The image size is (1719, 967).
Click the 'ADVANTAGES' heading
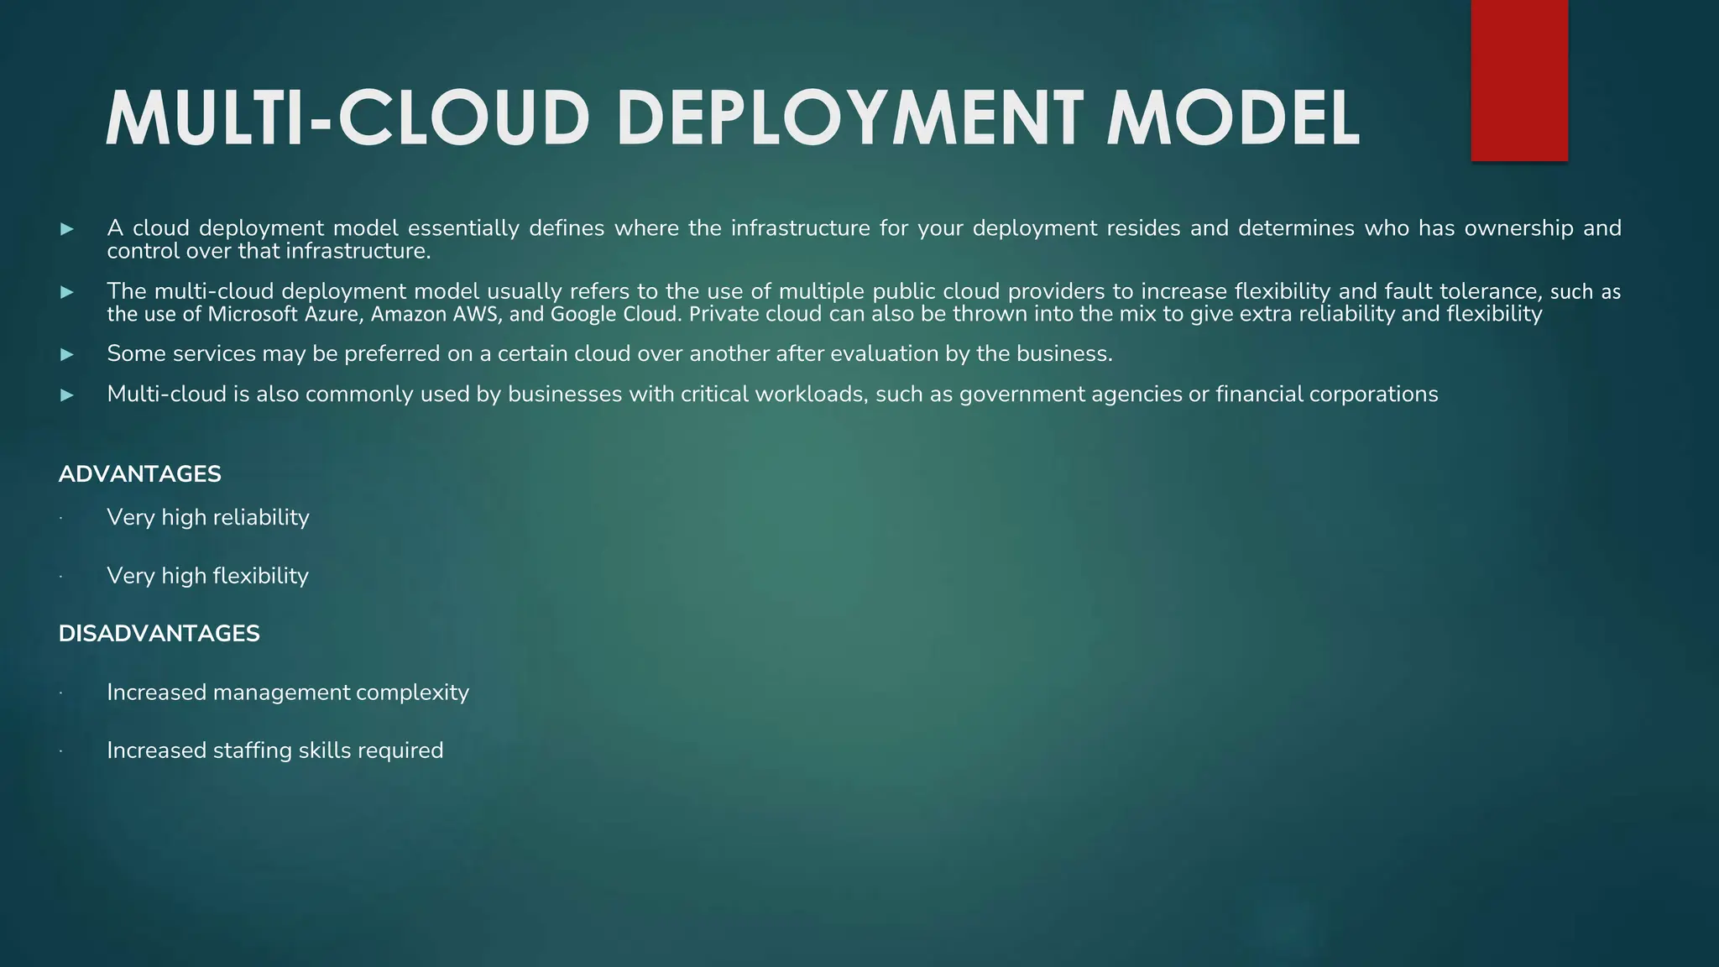140,474
